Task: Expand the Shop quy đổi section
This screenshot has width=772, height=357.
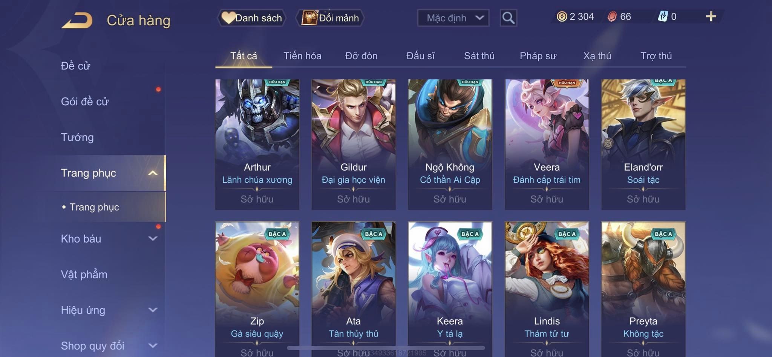Action: click(153, 345)
